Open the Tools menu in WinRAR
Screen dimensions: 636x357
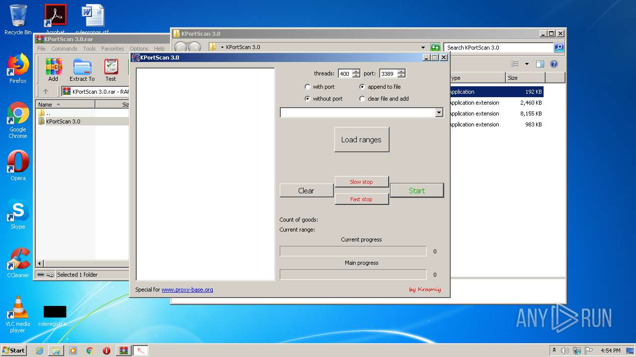89,49
